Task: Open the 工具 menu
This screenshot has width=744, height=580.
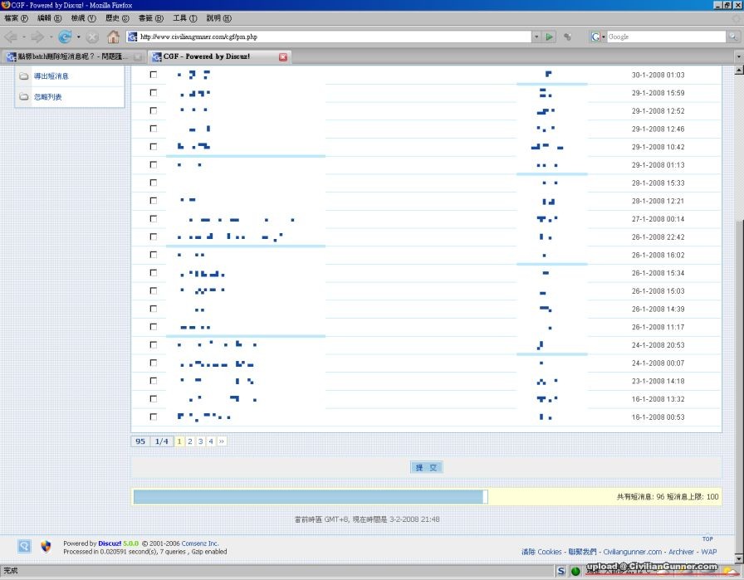Action: pyautogui.click(x=184, y=17)
